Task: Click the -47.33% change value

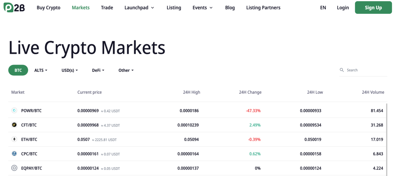Action: (253, 110)
